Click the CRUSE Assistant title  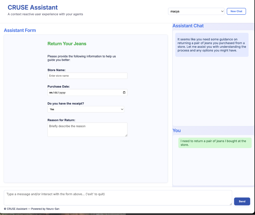[x=33, y=7]
